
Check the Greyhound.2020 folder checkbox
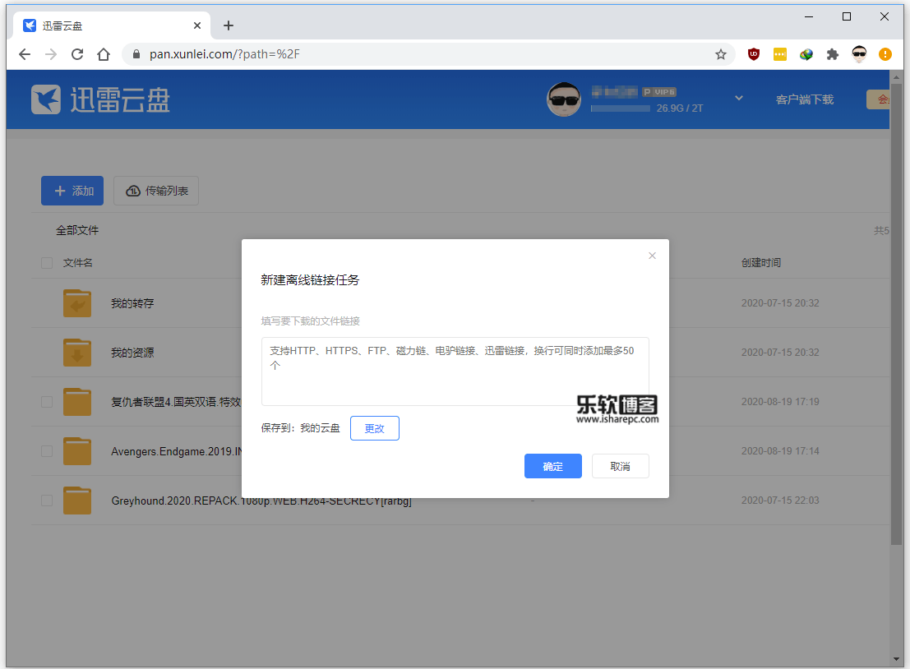click(47, 501)
